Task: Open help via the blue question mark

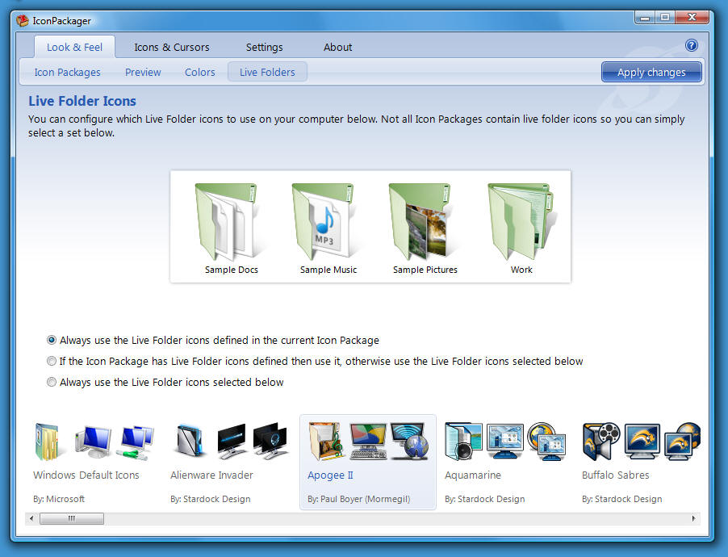Action: [x=692, y=45]
